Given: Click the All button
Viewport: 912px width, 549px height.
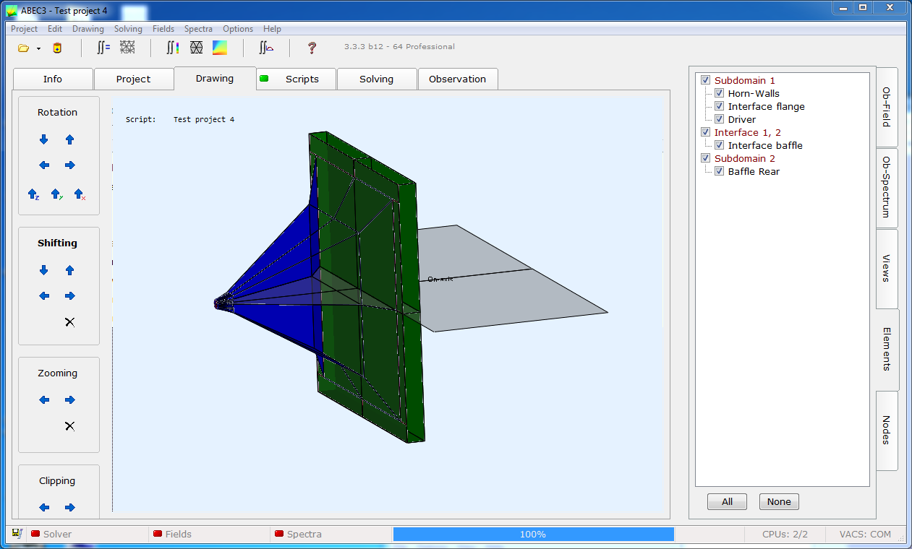Looking at the screenshot, I should pos(727,502).
